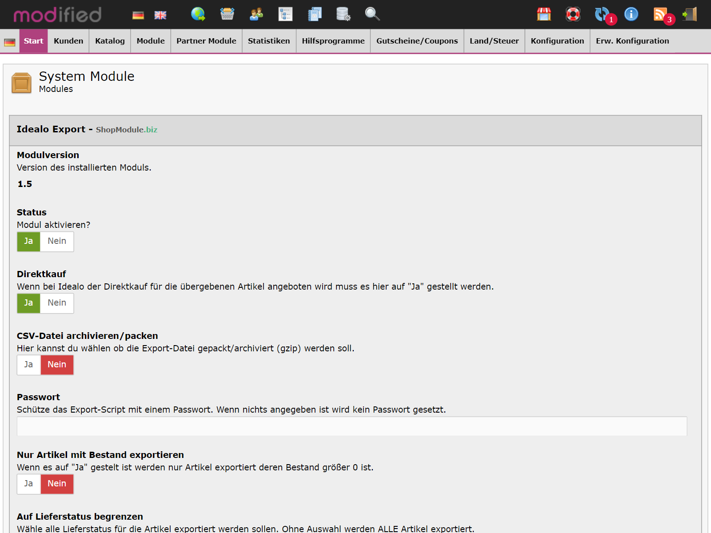This screenshot has height=533, width=711.
Task: Switch admin language to English via UK flag
Action: [x=160, y=15]
